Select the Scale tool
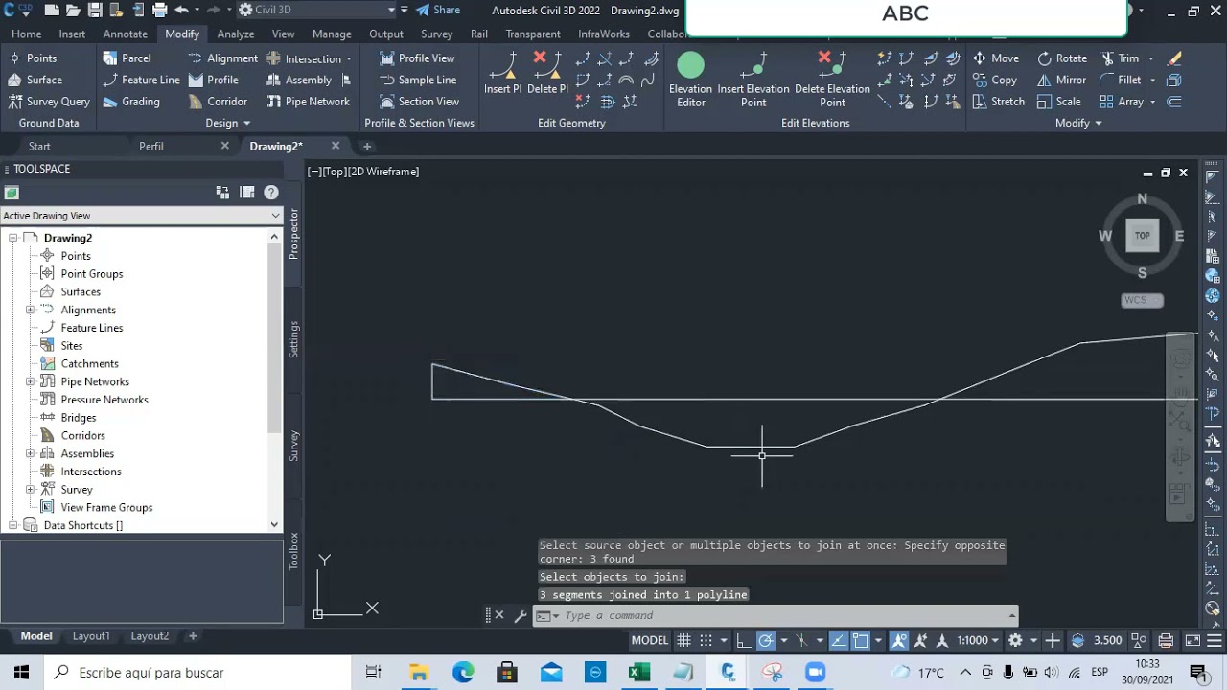 [x=1059, y=101]
